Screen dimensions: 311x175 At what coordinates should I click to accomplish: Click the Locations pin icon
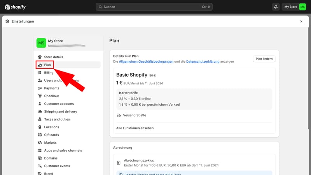click(x=40, y=127)
